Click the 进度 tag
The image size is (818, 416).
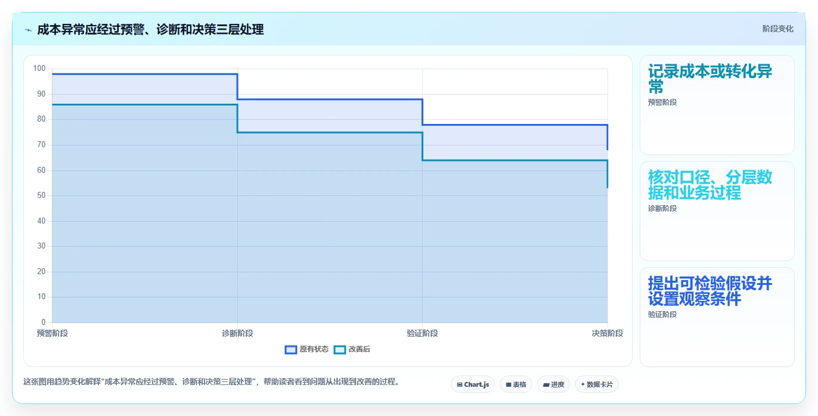553,384
